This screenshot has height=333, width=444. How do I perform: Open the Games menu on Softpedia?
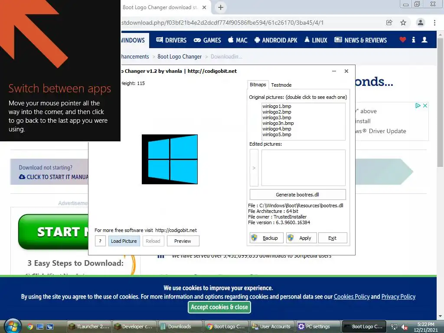click(x=207, y=40)
